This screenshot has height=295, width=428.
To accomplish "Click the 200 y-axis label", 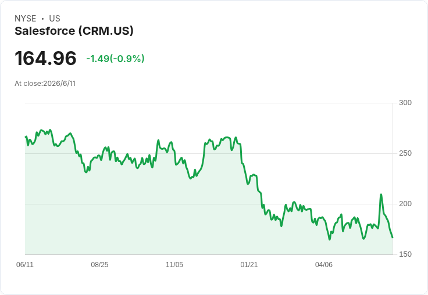I will click(x=405, y=204).
